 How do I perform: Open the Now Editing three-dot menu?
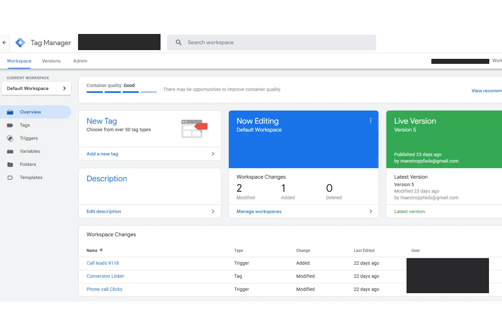tap(371, 120)
